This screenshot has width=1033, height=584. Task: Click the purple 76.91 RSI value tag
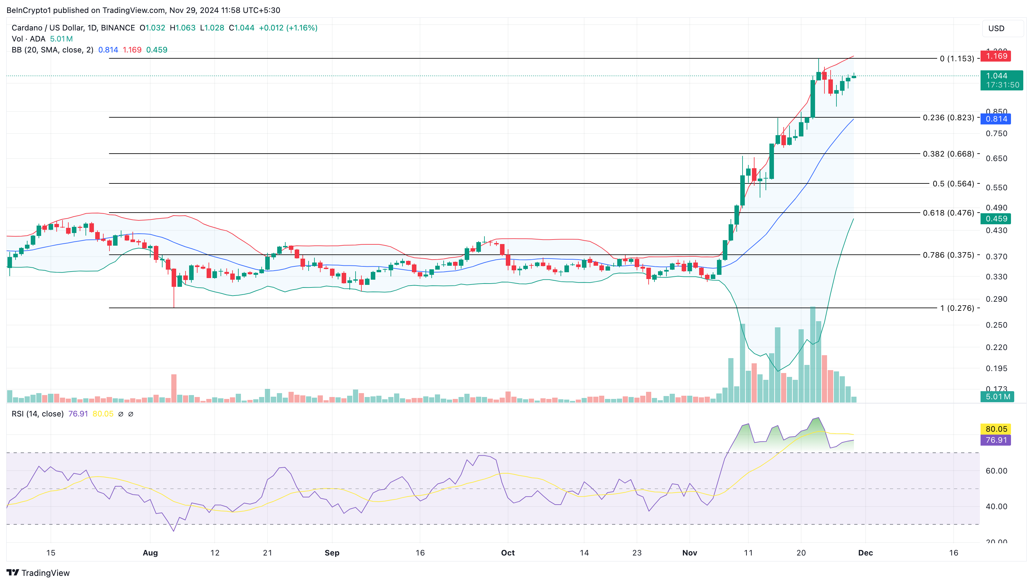tap(996, 440)
